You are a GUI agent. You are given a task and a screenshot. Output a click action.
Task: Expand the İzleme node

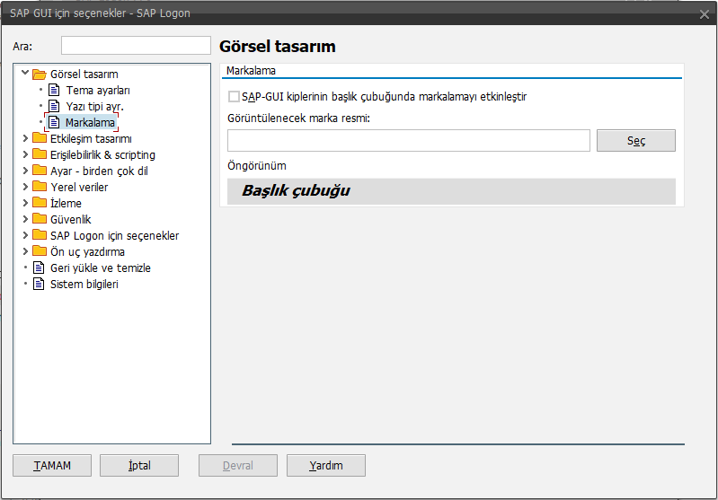pyautogui.click(x=25, y=203)
